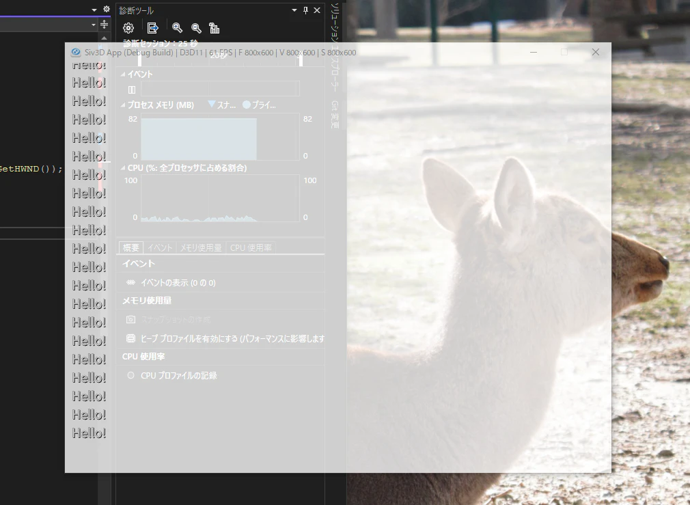Click the left timeline selection handle

140,59
